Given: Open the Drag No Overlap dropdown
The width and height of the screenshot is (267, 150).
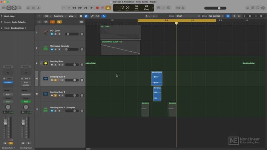Looking at the screenshot, I should (x=216, y=16).
